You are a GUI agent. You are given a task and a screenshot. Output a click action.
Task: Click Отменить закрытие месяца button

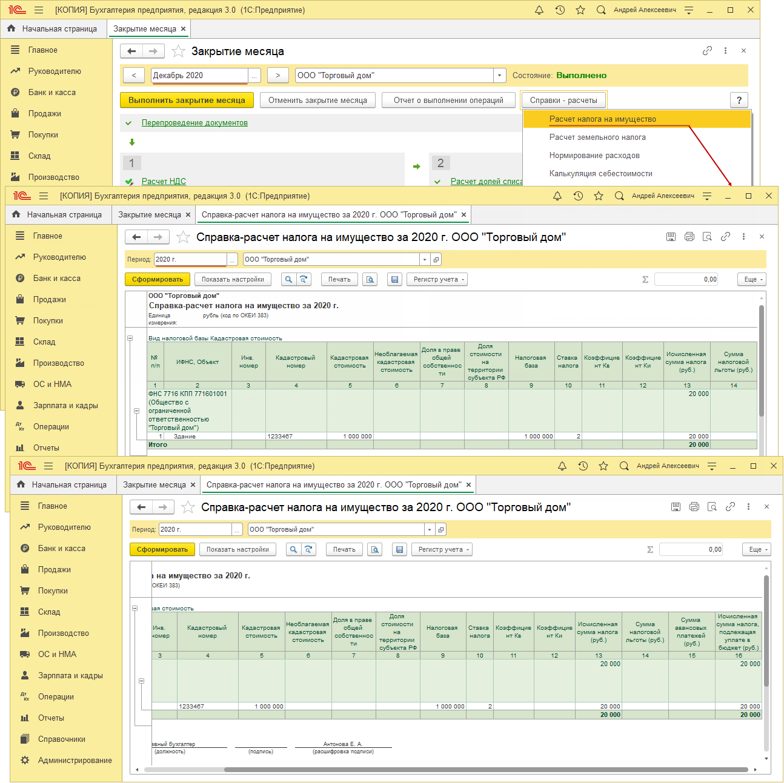317,101
